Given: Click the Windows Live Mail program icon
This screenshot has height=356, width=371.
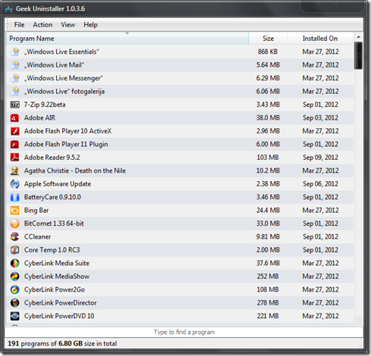Looking at the screenshot, I should [x=14, y=65].
